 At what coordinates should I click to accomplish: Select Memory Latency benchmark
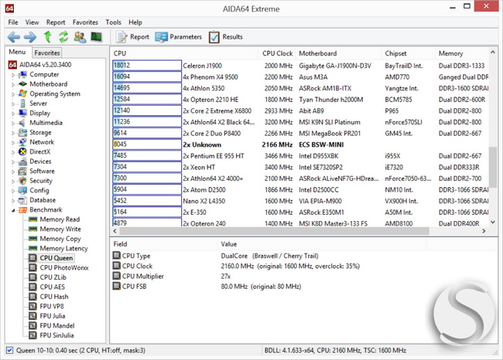(x=63, y=248)
